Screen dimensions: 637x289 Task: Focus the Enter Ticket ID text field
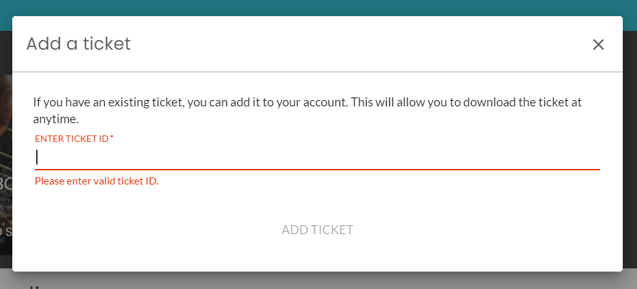tap(318, 157)
